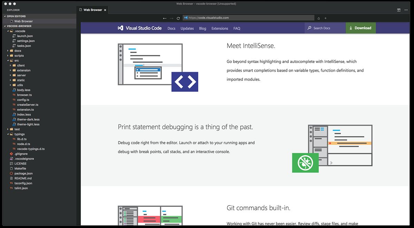Open the home page via the home icon
Screen dimensions: 414x228
point(318,18)
